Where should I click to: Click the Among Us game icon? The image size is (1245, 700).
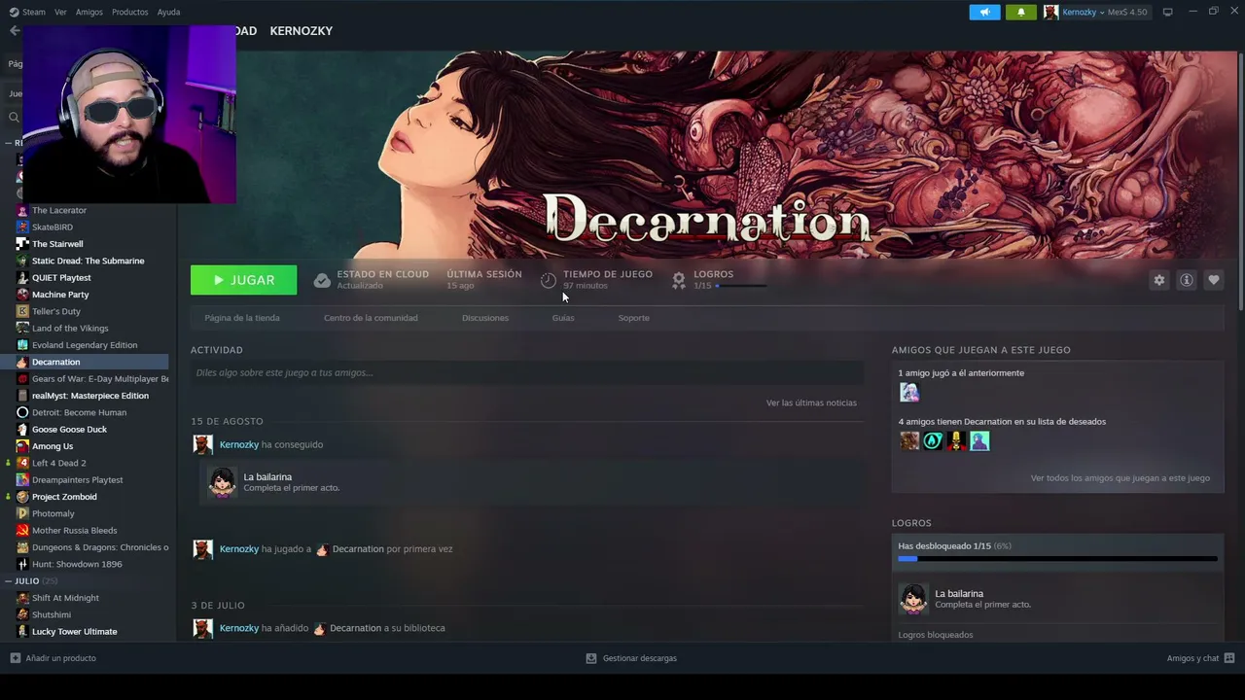22,446
